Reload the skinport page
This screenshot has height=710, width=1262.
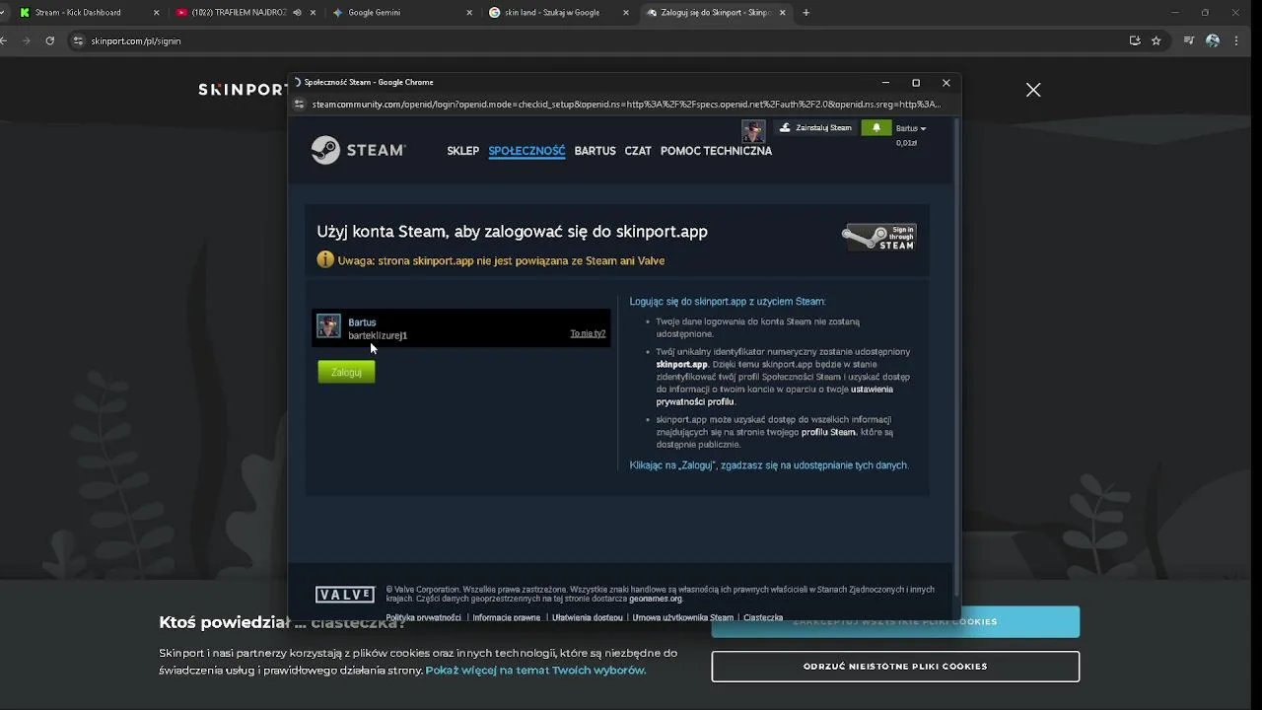(x=49, y=40)
